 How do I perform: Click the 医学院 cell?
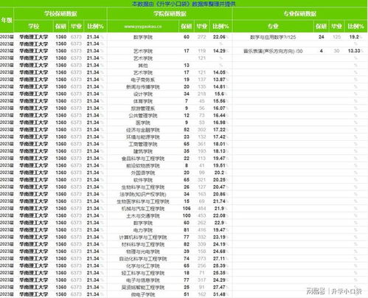pyautogui.click(x=143, y=122)
